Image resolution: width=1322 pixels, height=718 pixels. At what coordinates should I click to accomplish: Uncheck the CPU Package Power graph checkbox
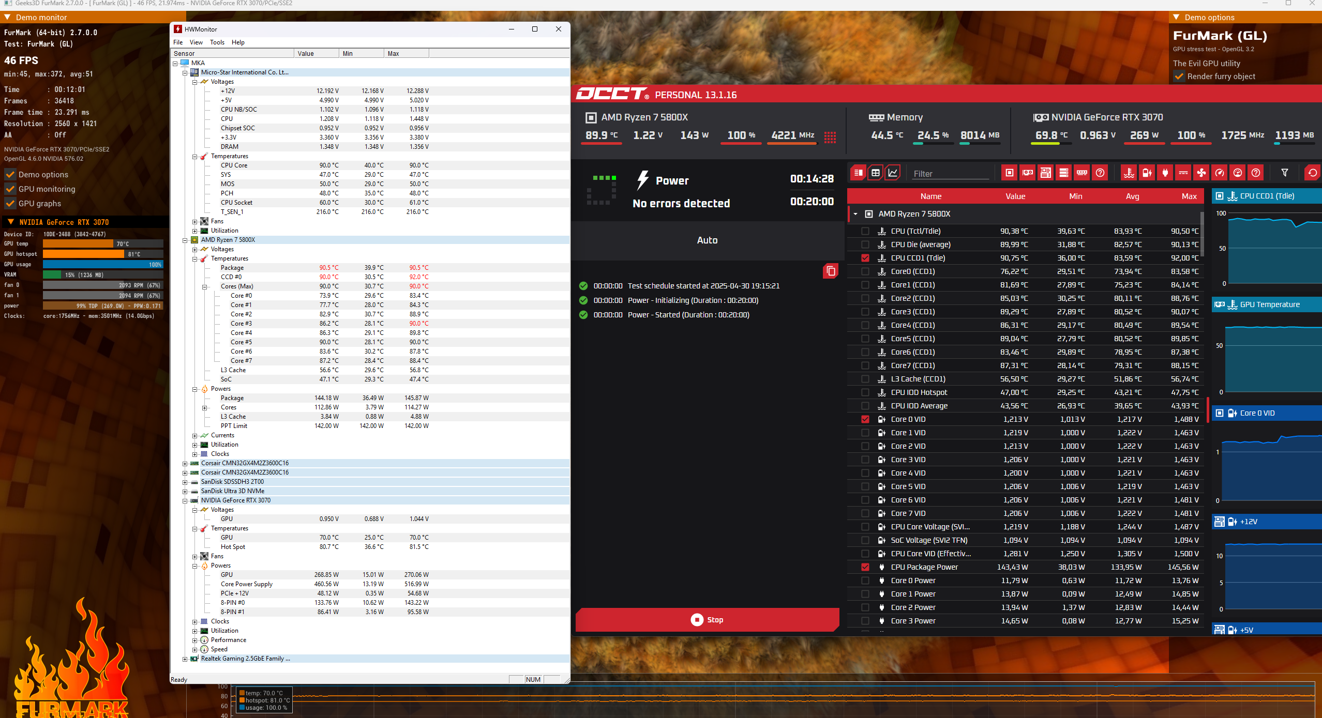(865, 567)
